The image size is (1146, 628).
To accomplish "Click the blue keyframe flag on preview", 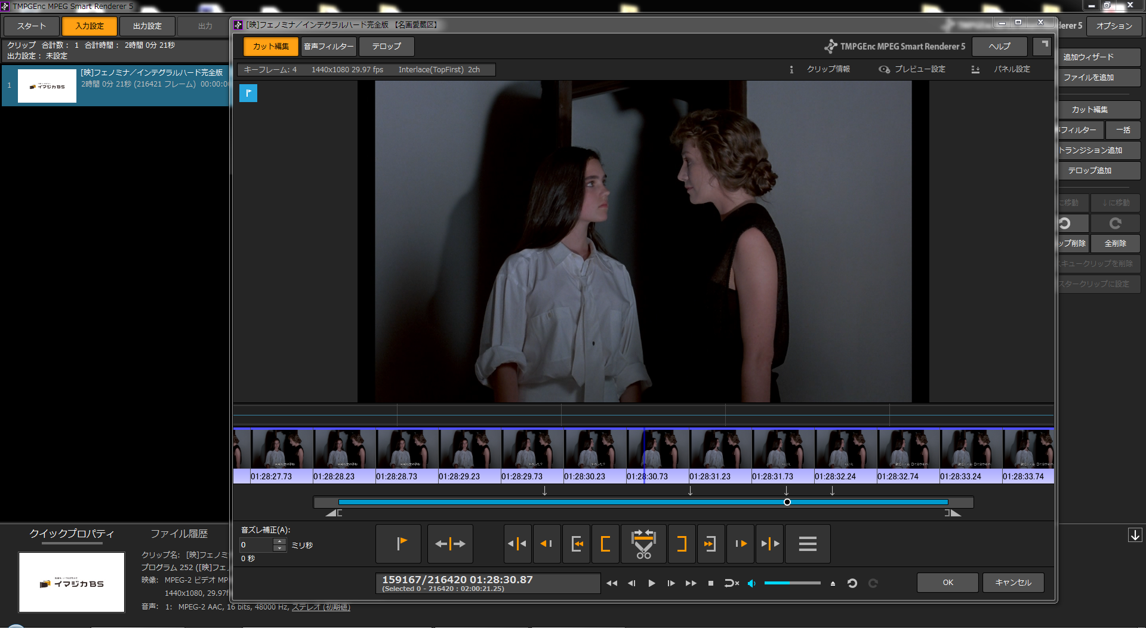I will point(248,93).
